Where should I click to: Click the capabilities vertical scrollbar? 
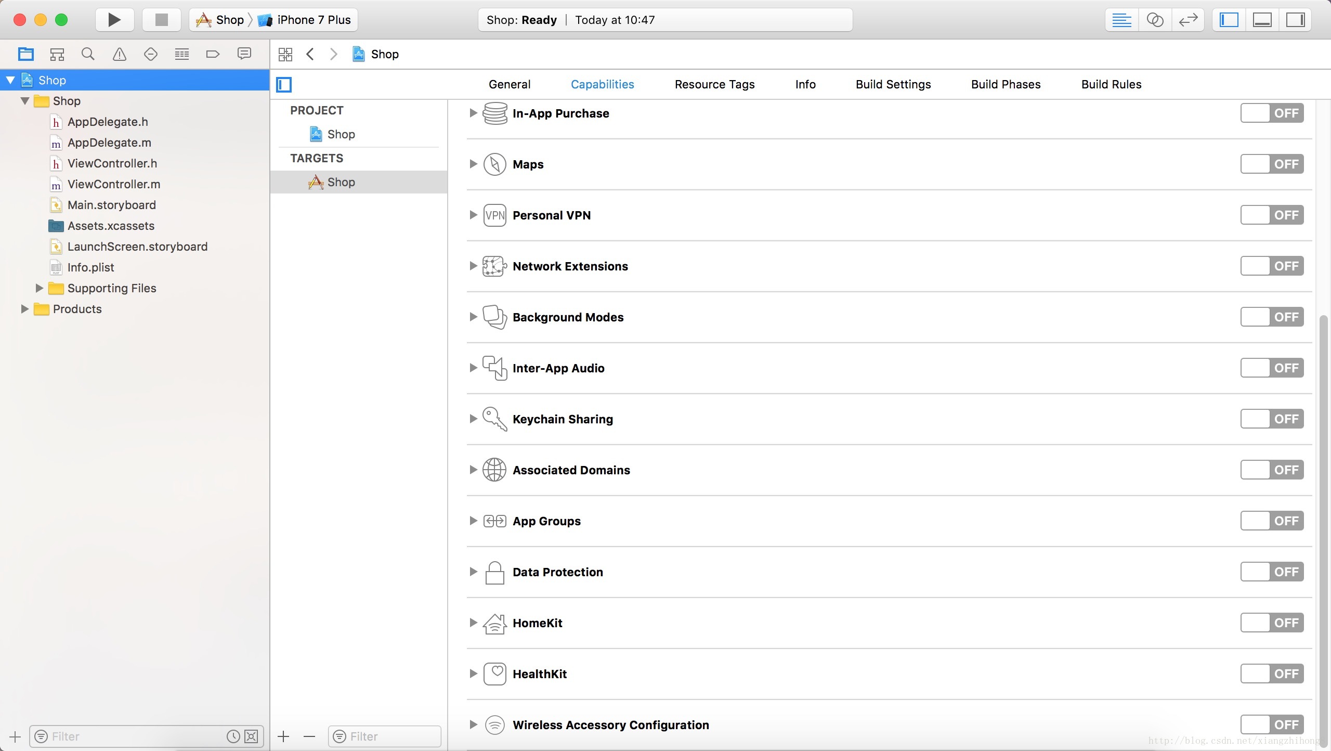tap(1324, 530)
